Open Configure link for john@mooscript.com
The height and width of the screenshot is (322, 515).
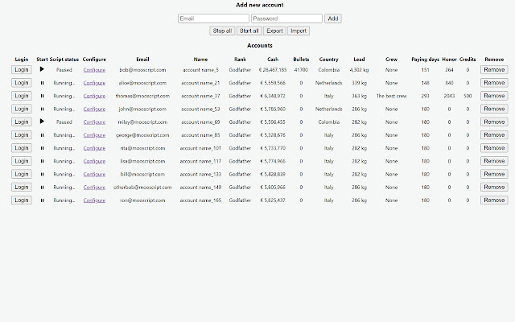[x=94, y=109]
